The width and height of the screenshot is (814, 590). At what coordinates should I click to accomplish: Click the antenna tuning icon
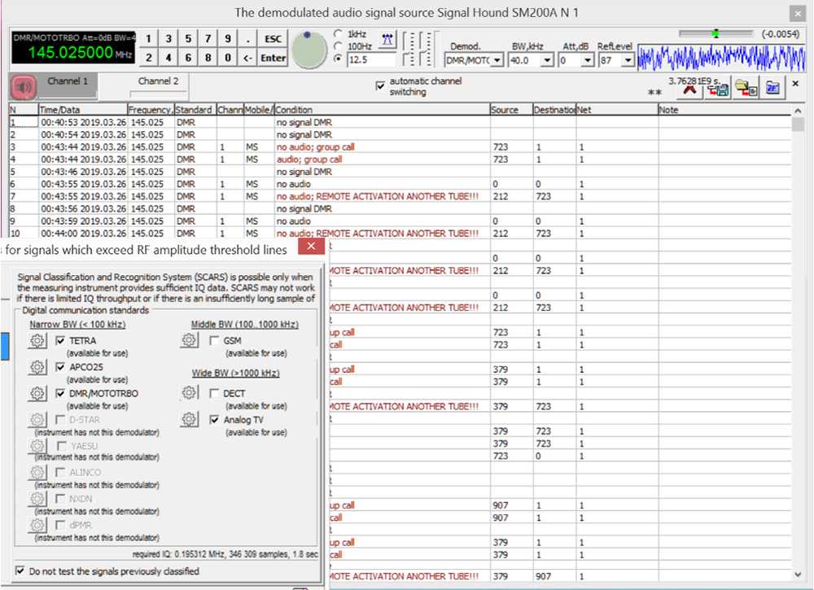[x=387, y=38]
